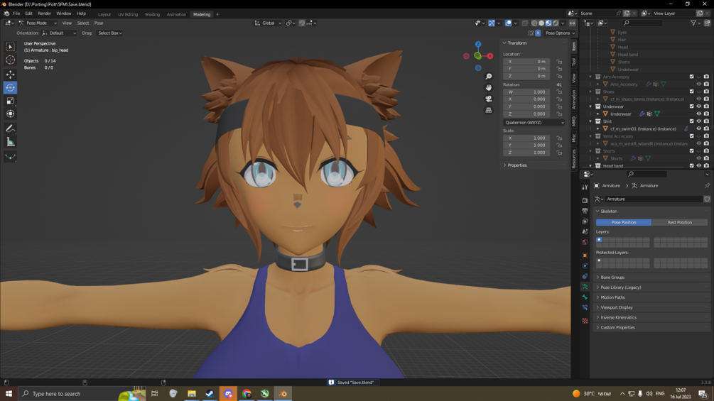Open the Object properties orange square icon
Screen dimensions: 714x401
point(585,255)
